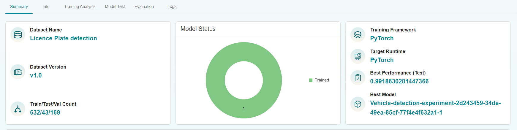Open the Licence Plate detection dataset link
The image size is (517, 130).
[x=63, y=38]
